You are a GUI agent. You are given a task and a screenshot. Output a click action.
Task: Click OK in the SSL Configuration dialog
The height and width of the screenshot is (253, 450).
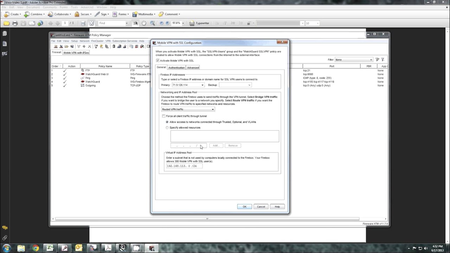[x=244, y=207]
